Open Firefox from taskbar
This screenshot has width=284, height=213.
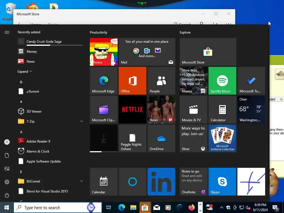[191, 207]
